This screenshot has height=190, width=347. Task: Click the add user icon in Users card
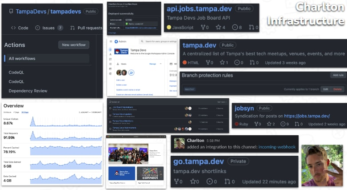coord(132,73)
